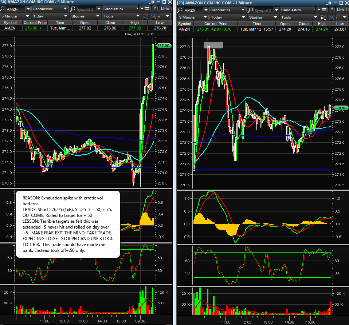This screenshot has width=349, height=325.
Task: Click the symbol search magnifier in window [30]
Action: click(3, 9)
